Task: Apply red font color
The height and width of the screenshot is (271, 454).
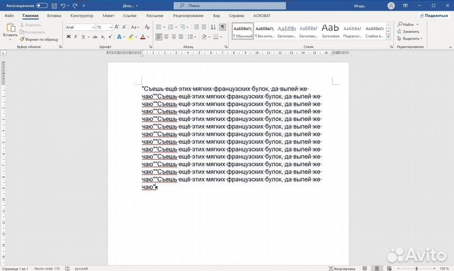Action: [143, 36]
